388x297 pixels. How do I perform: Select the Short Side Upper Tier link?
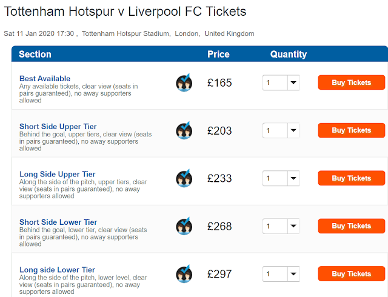(x=58, y=126)
